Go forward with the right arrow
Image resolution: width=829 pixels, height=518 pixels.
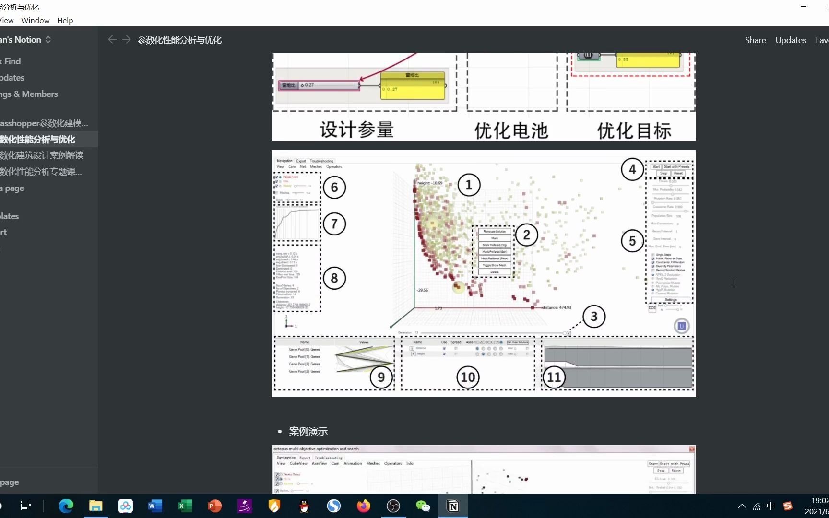click(x=127, y=39)
